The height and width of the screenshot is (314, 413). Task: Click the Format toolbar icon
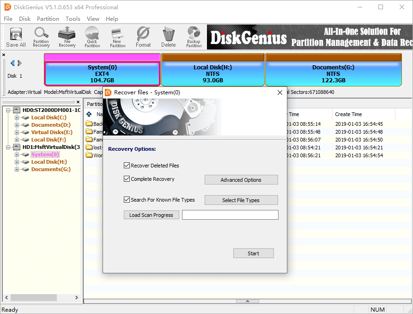click(x=143, y=37)
